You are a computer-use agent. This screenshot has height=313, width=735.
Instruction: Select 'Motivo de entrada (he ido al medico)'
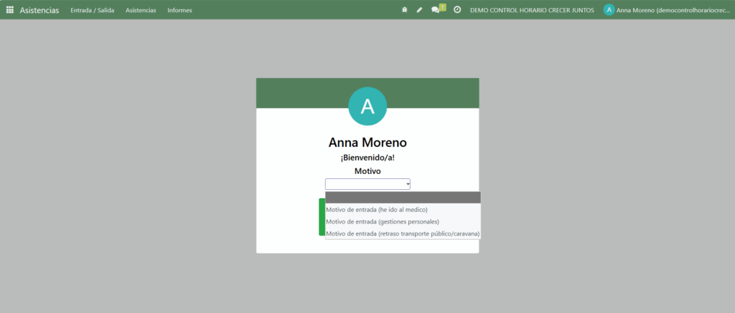click(x=377, y=210)
